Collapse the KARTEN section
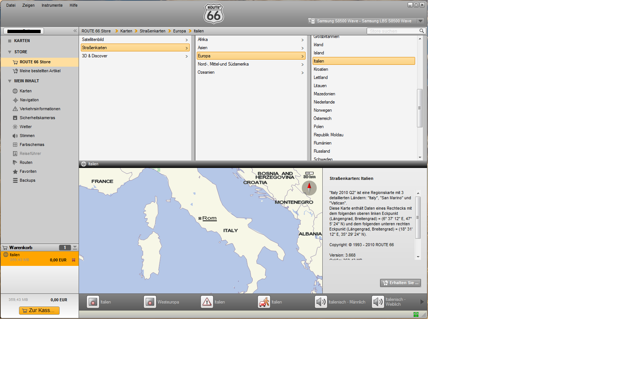 click(x=9, y=41)
